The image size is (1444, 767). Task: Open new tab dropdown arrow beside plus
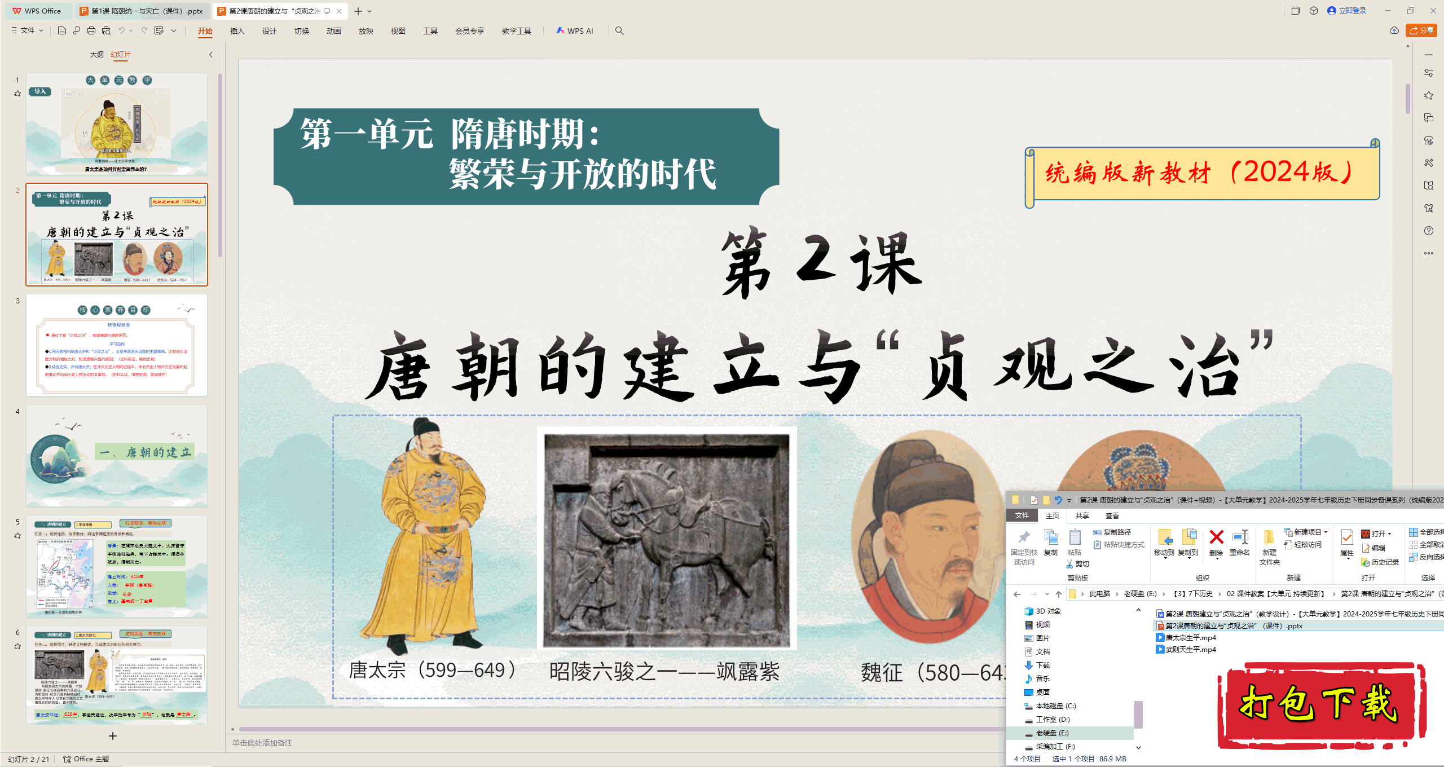tap(369, 11)
